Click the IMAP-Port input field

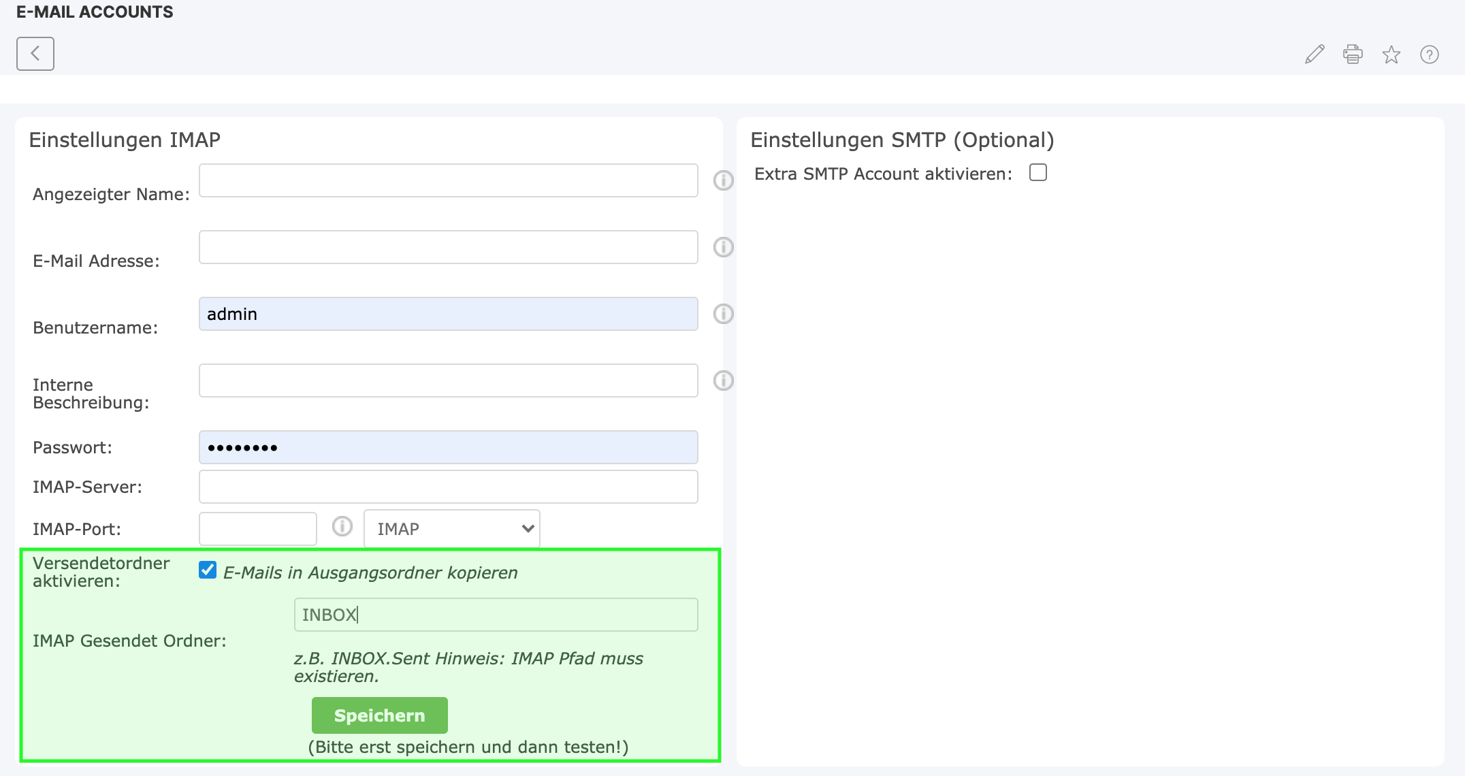click(257, 529)
